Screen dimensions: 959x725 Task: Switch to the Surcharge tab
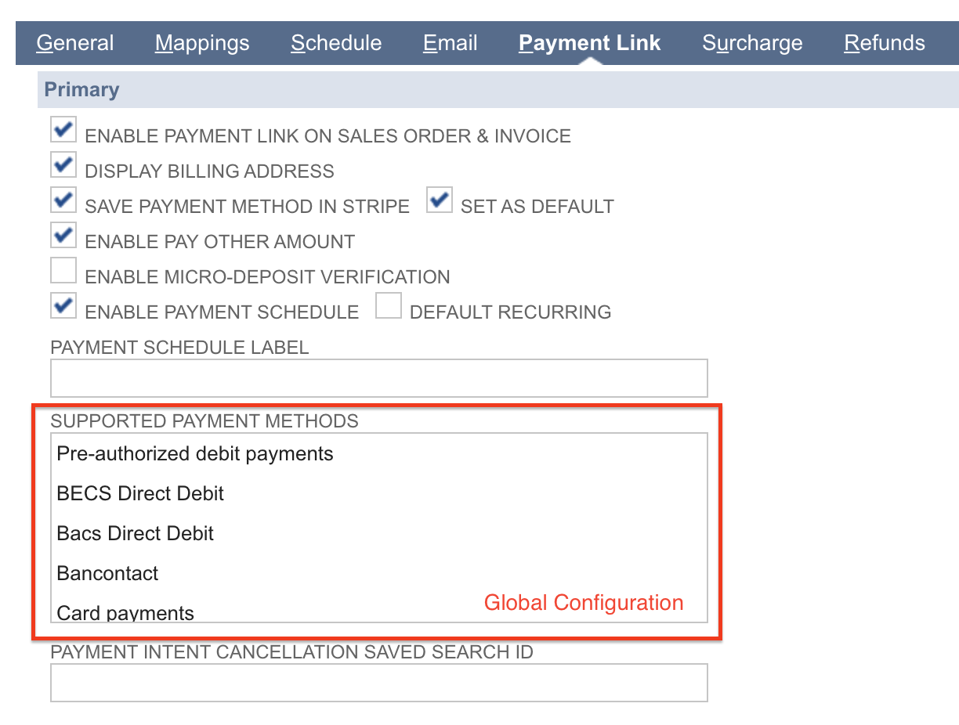[x=752, y=43]
